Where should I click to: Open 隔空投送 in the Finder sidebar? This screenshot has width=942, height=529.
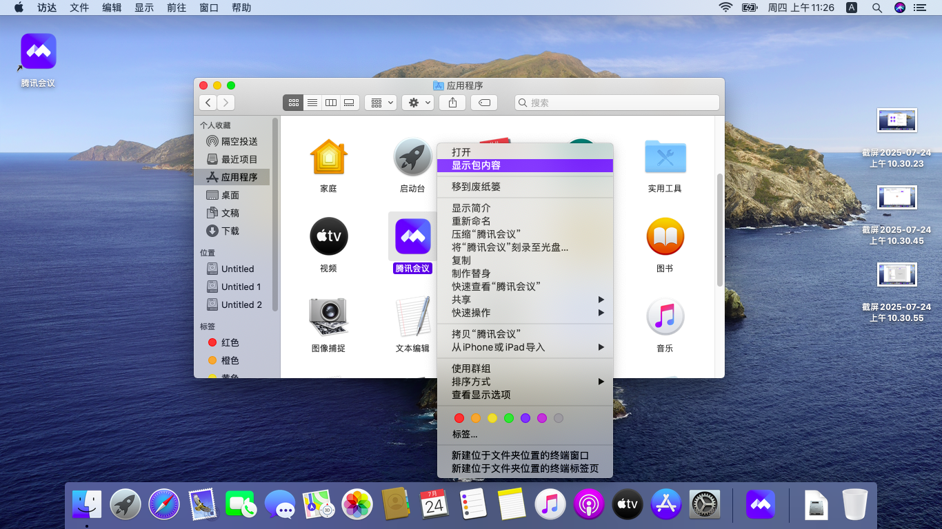click(x=233, y=141)
